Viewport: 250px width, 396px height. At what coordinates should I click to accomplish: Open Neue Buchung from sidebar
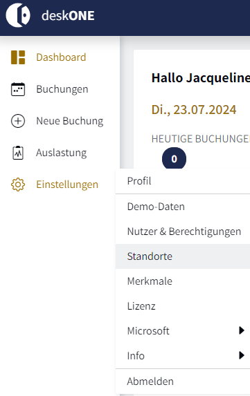tap(69, 121)
